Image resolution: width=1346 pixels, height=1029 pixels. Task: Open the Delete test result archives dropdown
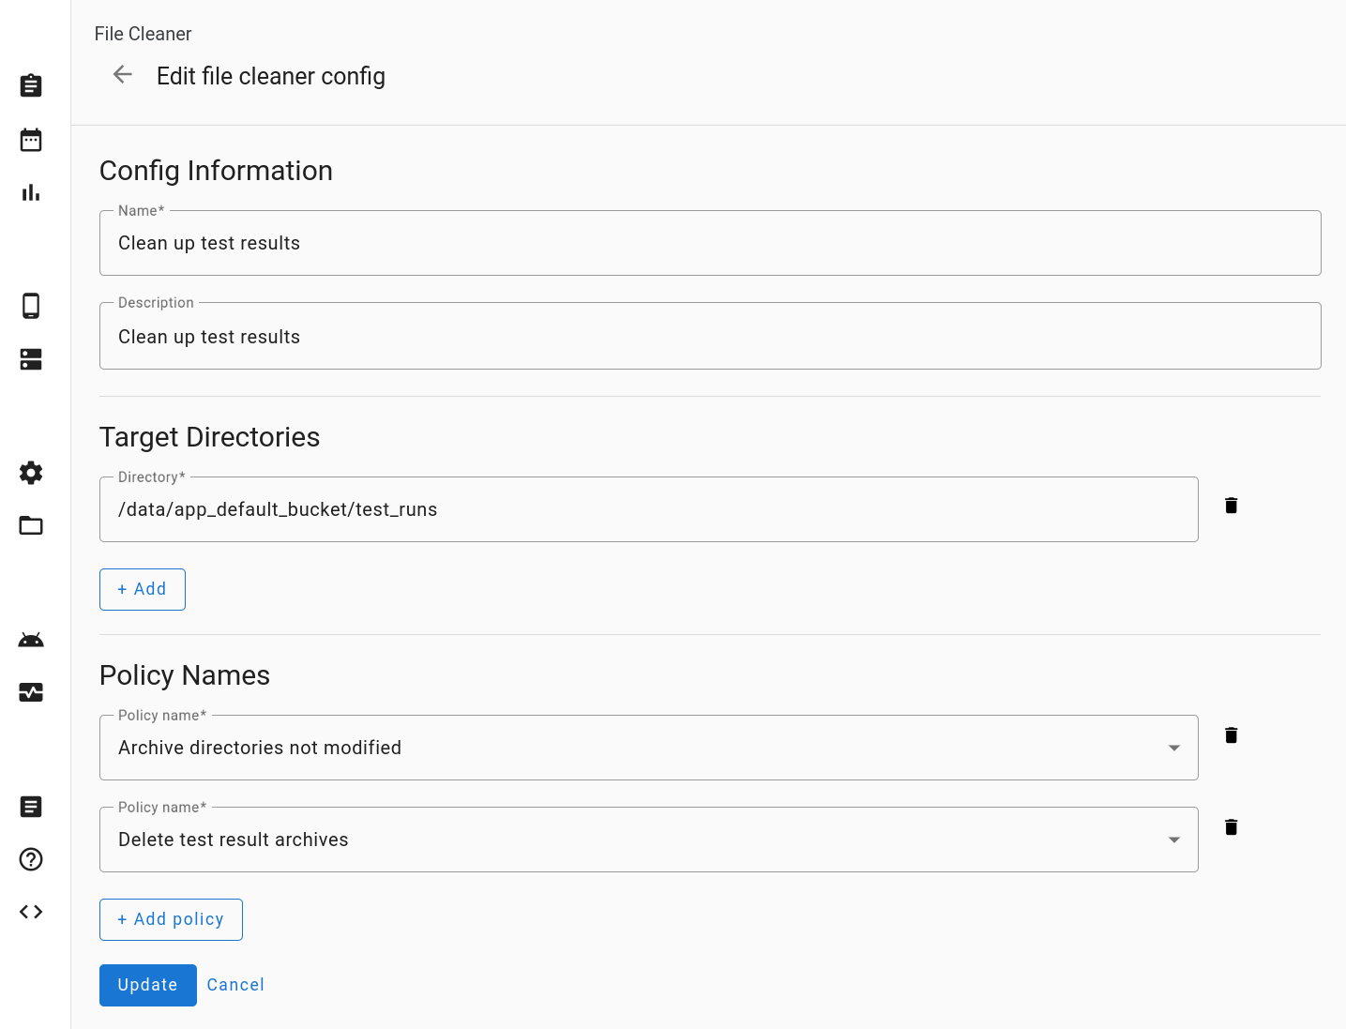(x=1173, y=840)
